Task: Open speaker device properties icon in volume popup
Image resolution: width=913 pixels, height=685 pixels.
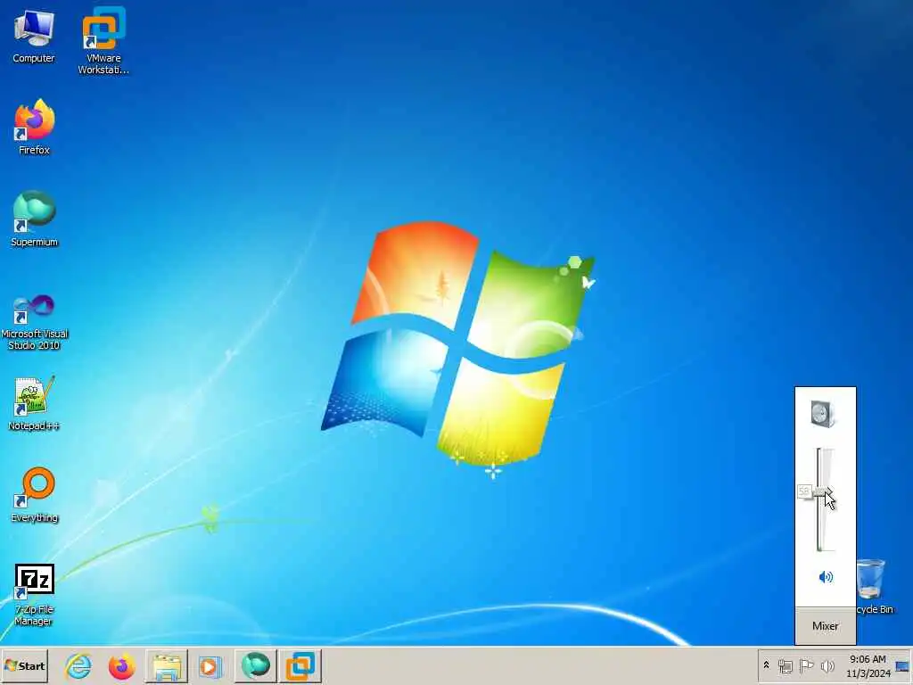Action: pos(823,414)
